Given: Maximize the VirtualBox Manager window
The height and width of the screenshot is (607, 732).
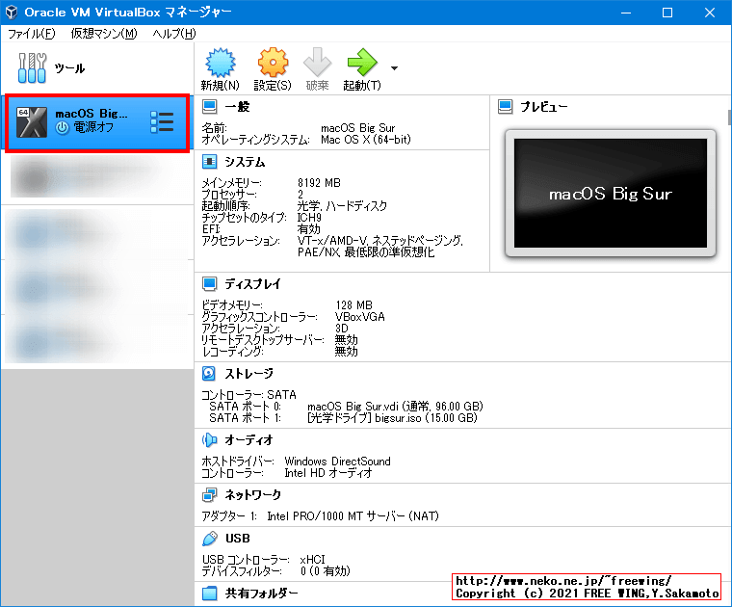Looking at the screenshot, I should point(667,13).
